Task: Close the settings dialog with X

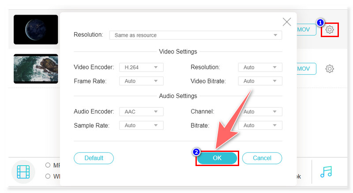Action: pyautogui.click(x=287, y=22)
